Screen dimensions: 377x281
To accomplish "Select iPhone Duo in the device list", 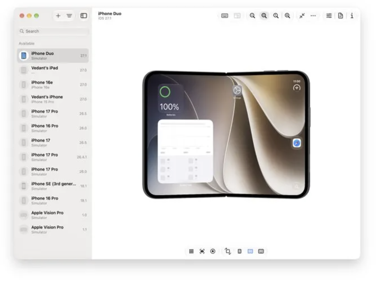I will [53, 56].
